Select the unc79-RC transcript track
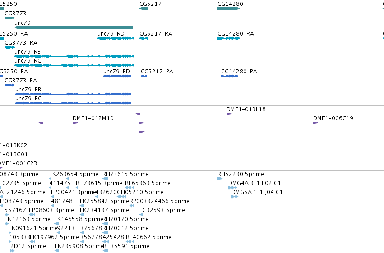This screenshot has width=384, height=253. click(74, 65)
